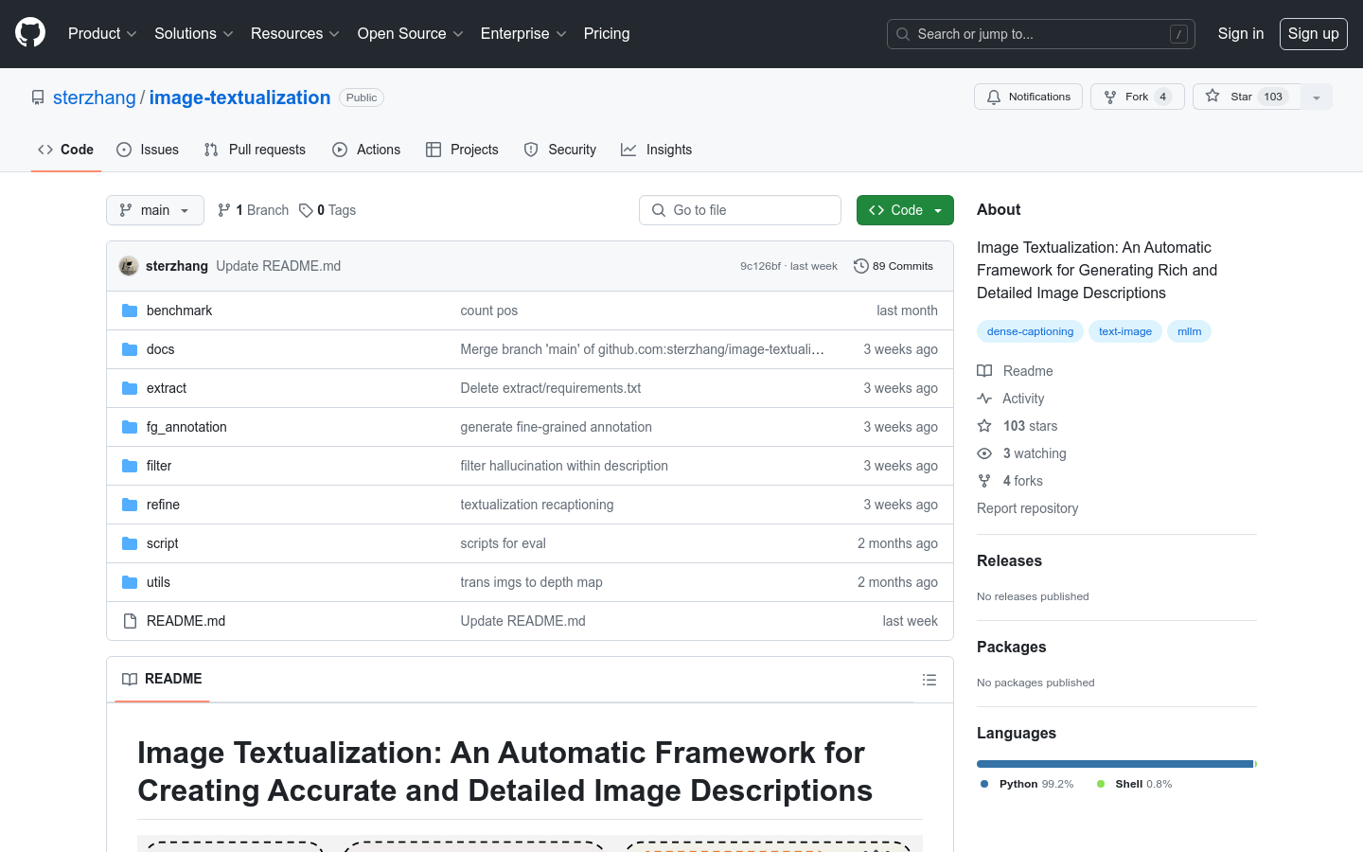The height and width of the screenshot is (852, 1363).
Task: Click Sign in
Action: 1241,34
